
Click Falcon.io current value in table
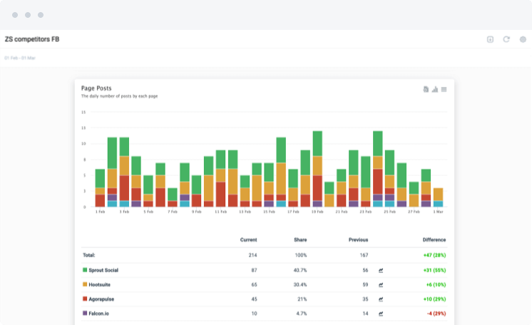254,314
